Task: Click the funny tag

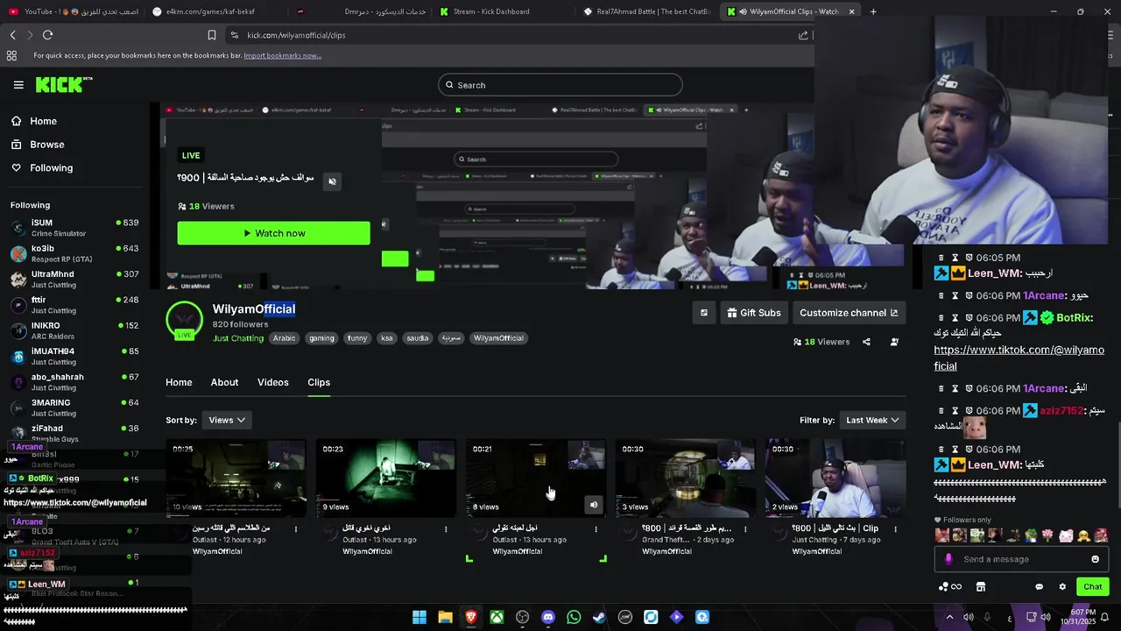Action: 357,338
